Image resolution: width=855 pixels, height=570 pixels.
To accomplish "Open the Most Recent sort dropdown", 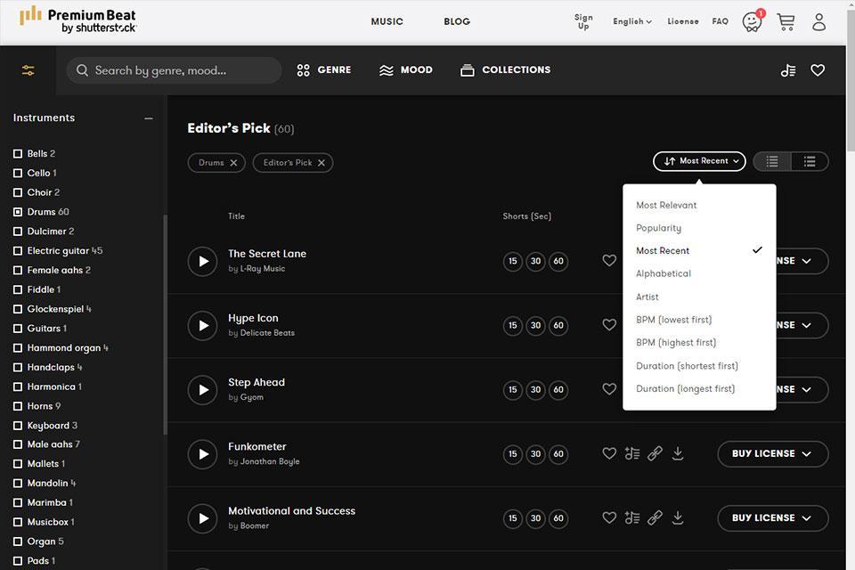I will pos(699,161).
